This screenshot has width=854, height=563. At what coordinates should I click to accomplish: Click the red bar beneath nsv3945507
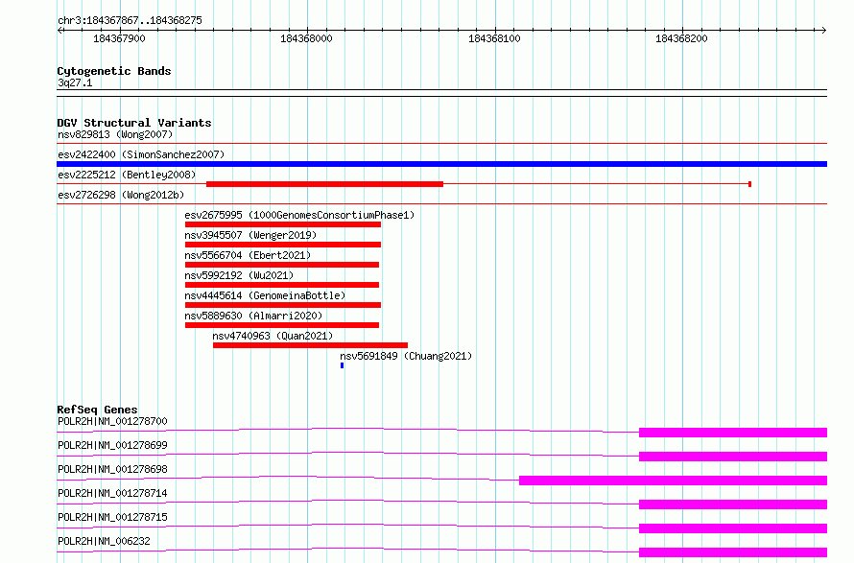tap(283, 245)
